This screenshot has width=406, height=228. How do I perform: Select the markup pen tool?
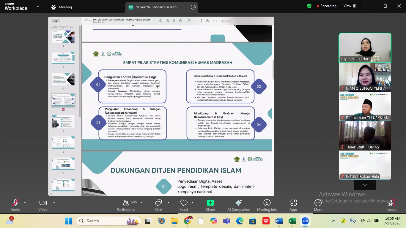click(189, 21)
